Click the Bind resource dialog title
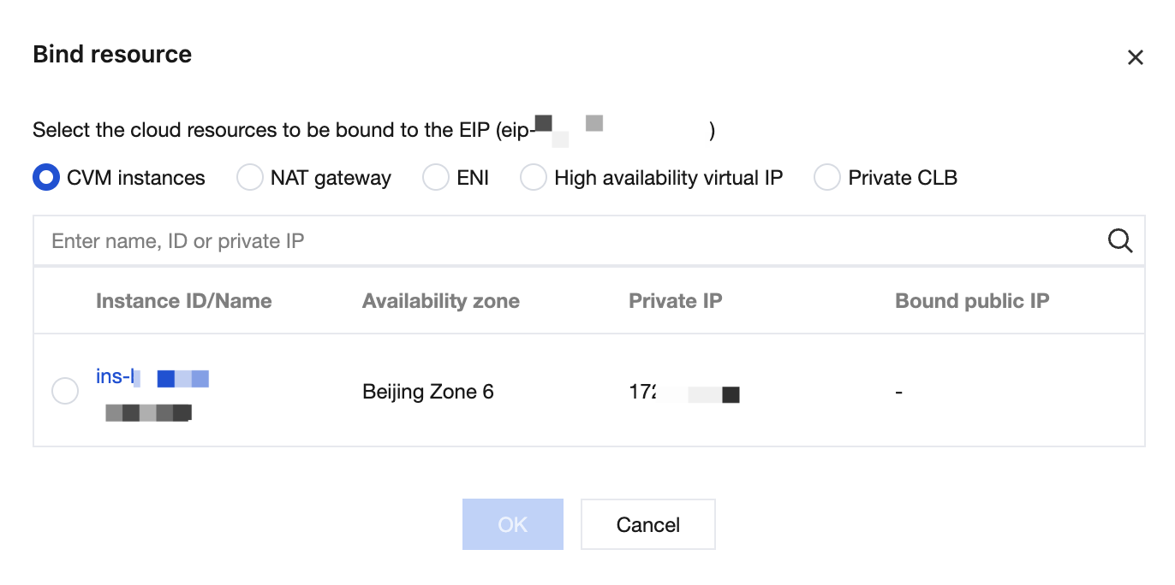This screenshot has width=1175, height=585. pos(112,54)
